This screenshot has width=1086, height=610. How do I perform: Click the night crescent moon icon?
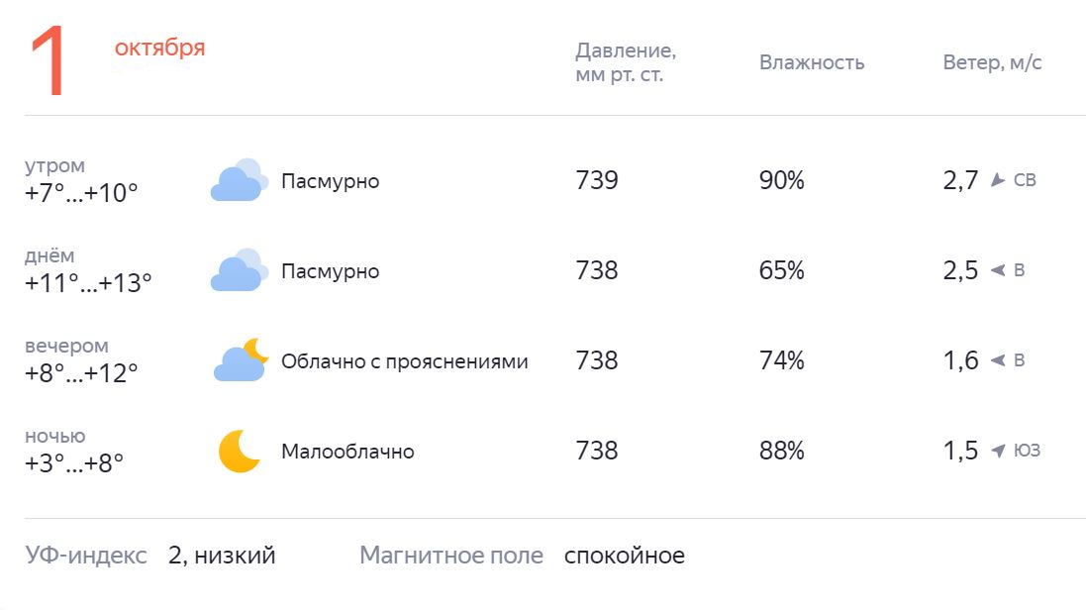coord(240,452)
